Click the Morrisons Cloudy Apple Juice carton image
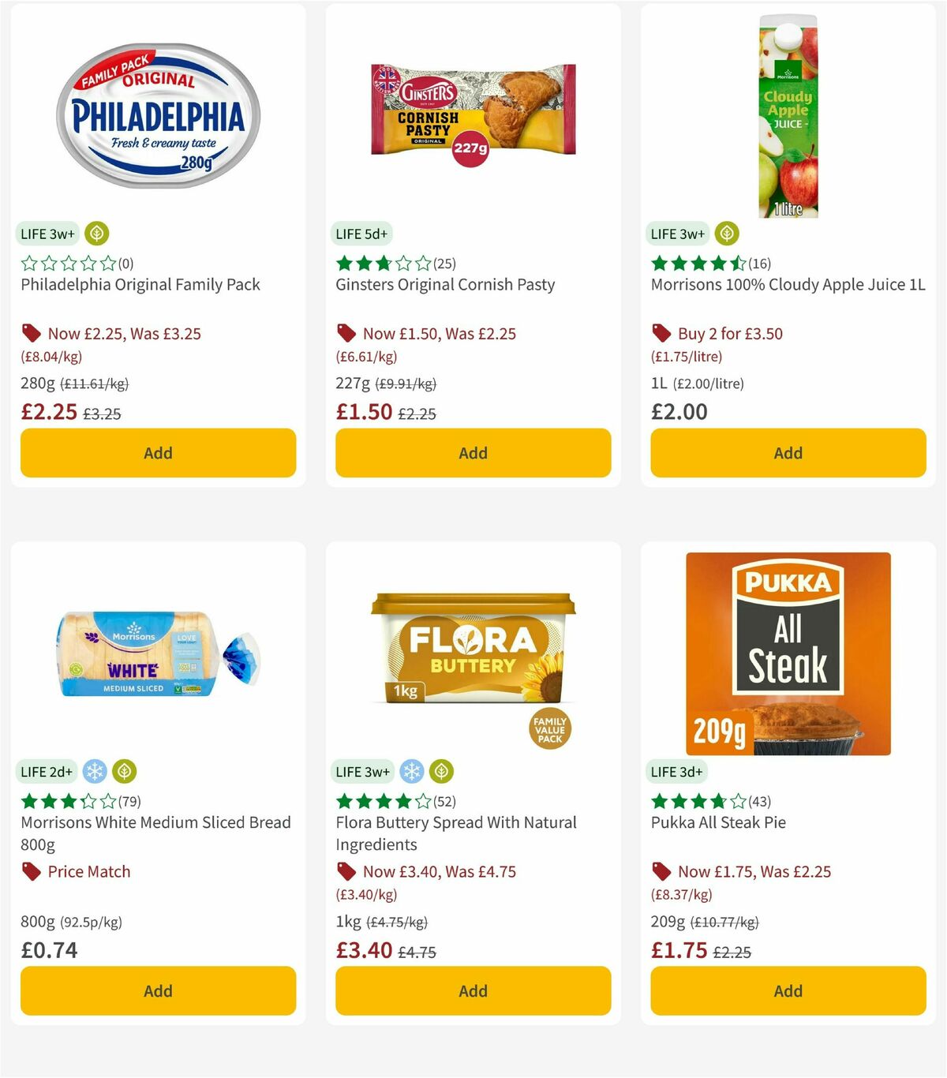 tap(787, 114)
